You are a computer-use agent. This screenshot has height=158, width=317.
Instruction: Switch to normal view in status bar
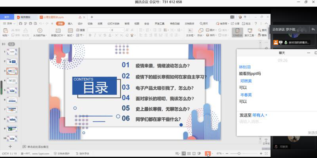(x=184, y=153)
